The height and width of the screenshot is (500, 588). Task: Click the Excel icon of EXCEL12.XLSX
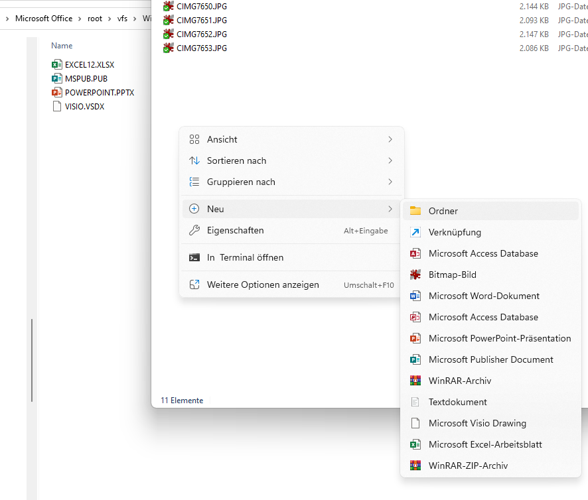click(57, 64)
